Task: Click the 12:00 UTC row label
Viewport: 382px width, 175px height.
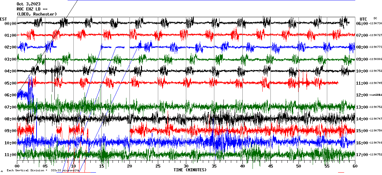Action: click(x=362, y=95)
